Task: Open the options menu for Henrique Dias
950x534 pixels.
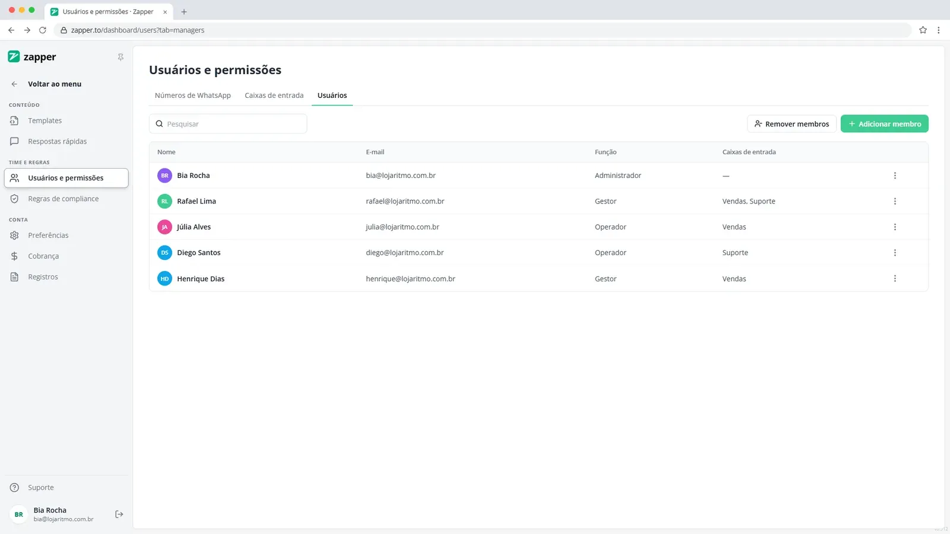Action: 895,279
